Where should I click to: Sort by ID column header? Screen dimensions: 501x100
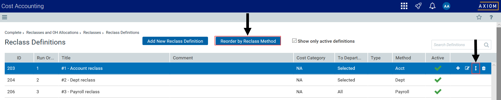pyautogui.click(x=19, y=58)
